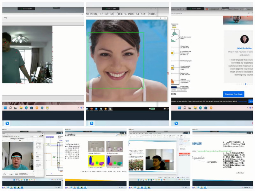
Task: Click webcam face image in third bottom screenshot
Action: point(160,160)
